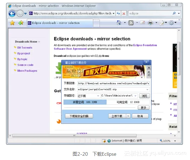The height and width of the screenshot is (160, 190).
Task: Click the 更多 more button
Action: [144, 107]
